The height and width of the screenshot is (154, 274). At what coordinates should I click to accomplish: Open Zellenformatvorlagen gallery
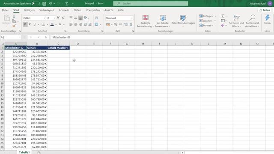pos(183,21)
